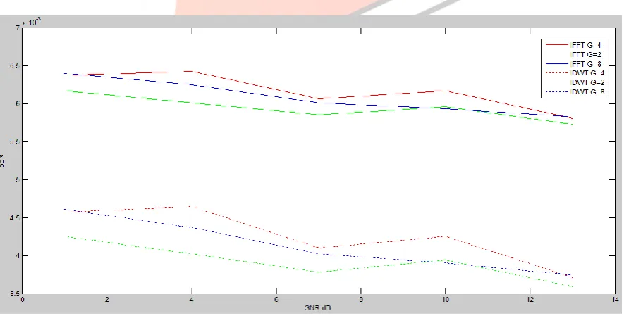Click the blue solid line sample in legend
The width and height of the screenshot is (624, 318).
(557, 63)
